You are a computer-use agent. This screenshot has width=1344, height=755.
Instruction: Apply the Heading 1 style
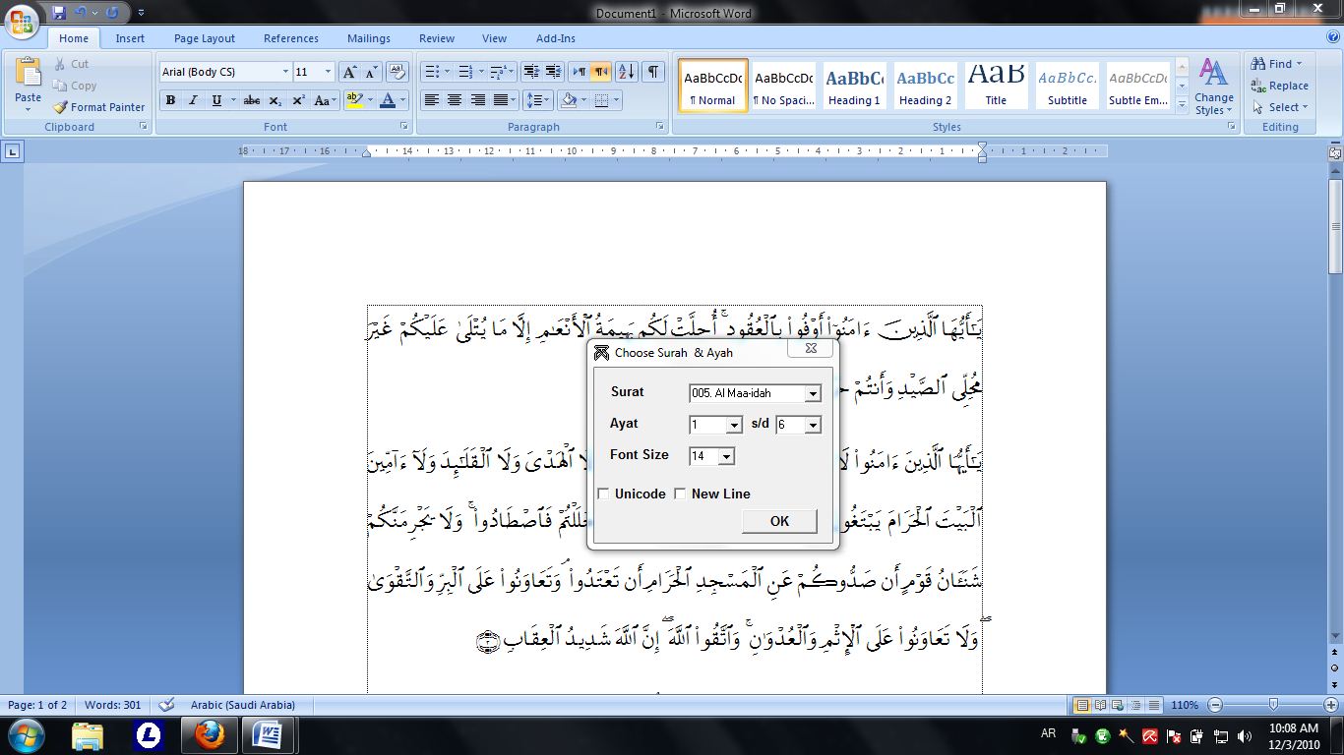tap(854, 86)
